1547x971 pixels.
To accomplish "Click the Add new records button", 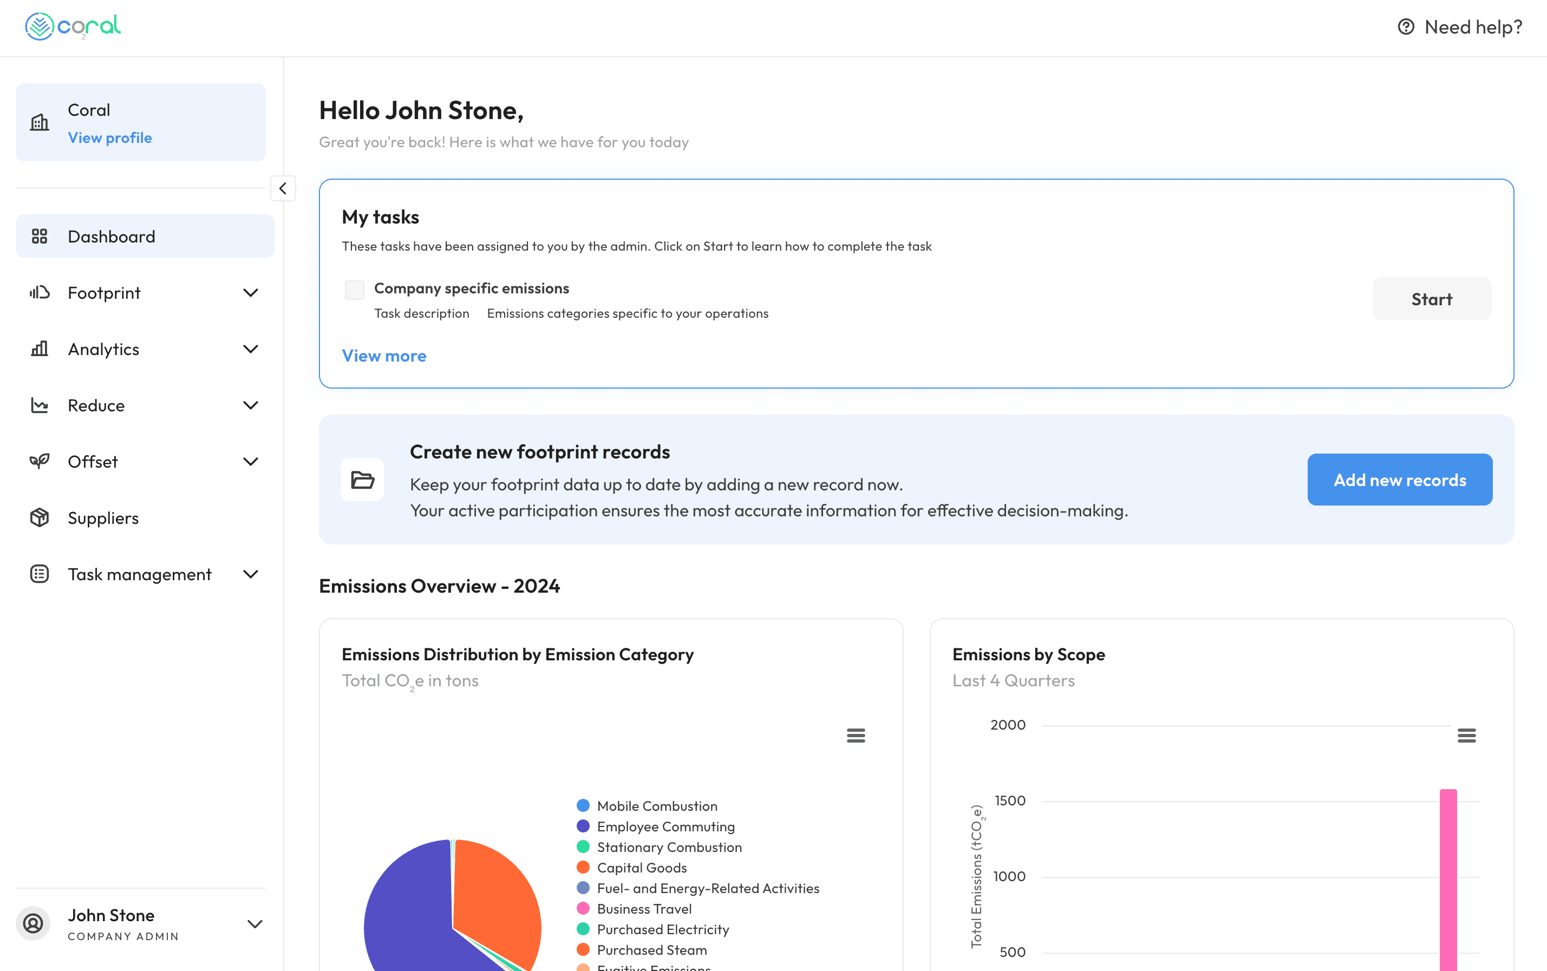I will pos(1399,480).
